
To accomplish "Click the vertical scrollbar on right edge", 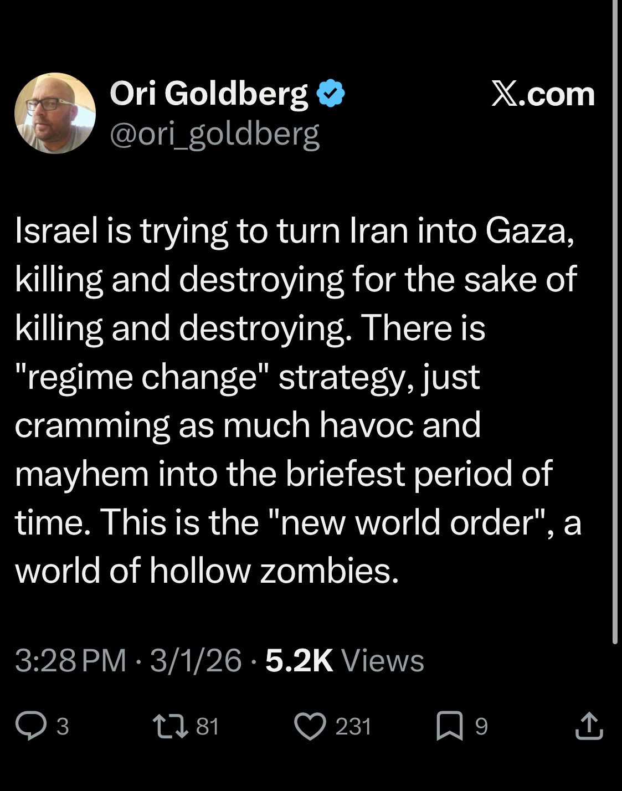I will coord(615,321).
